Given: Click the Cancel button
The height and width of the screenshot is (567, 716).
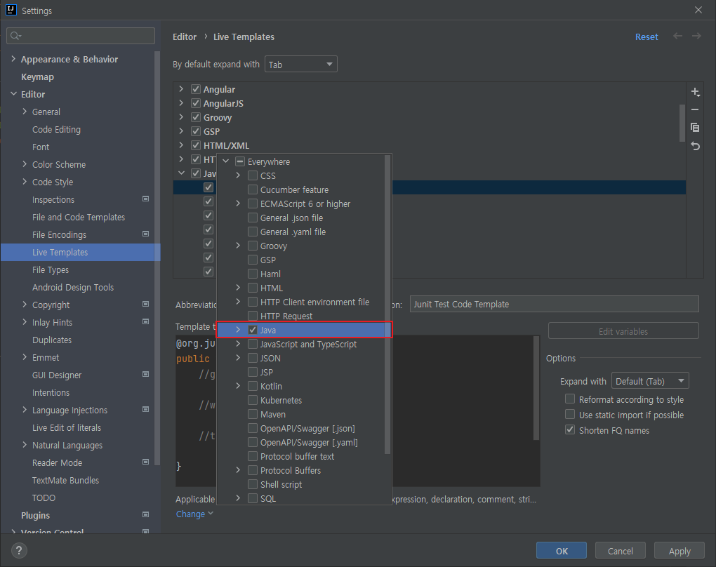Looking at the screenshot, I should 620,551.
